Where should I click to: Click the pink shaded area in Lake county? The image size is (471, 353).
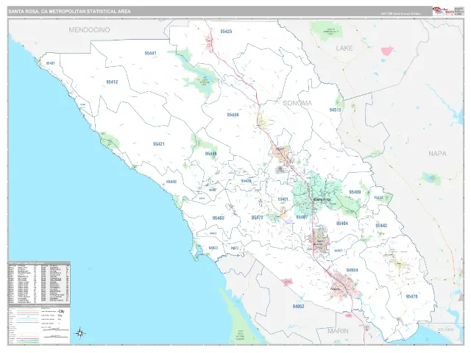387,51
